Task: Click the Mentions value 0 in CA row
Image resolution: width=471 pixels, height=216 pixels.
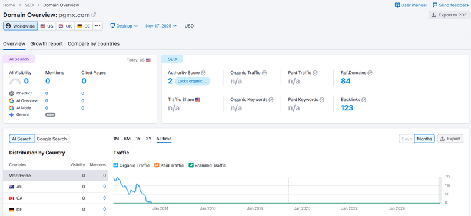Action: [105, 198]
